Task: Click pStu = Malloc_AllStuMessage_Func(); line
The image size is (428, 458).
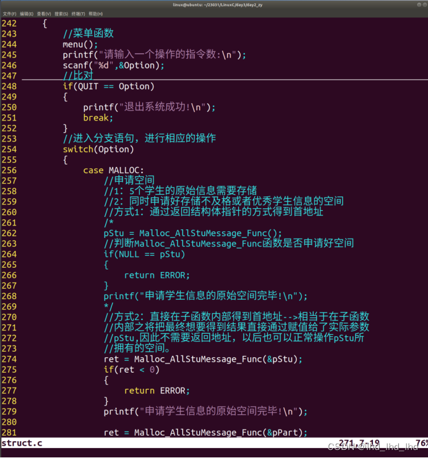Action: click(x=192, y=233)
